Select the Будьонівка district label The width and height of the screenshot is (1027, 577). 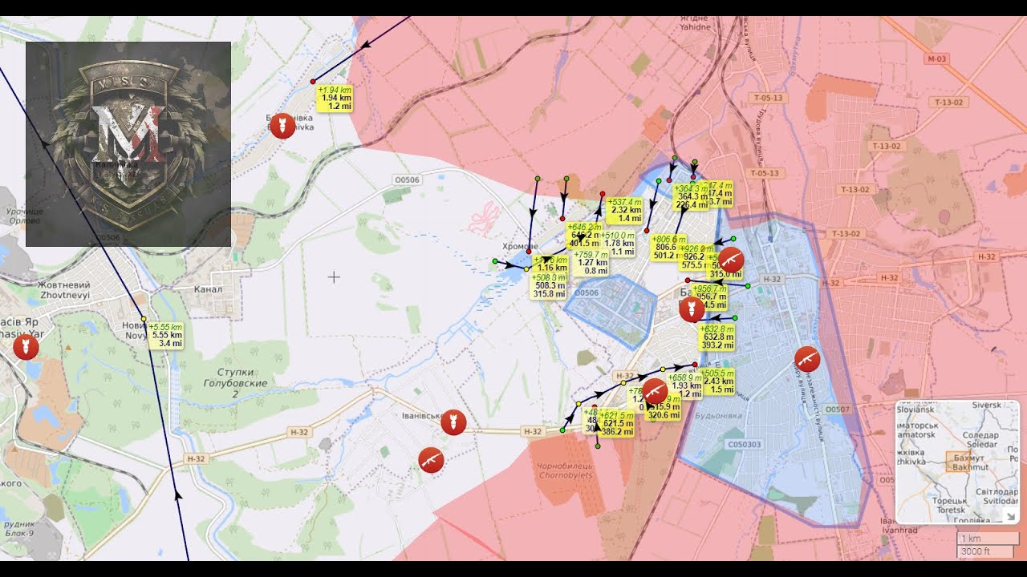tap(718, 417)
